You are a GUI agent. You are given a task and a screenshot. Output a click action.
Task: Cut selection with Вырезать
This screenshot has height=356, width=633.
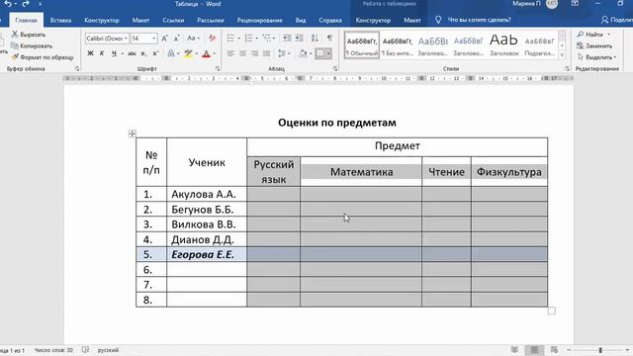point(29,35)
